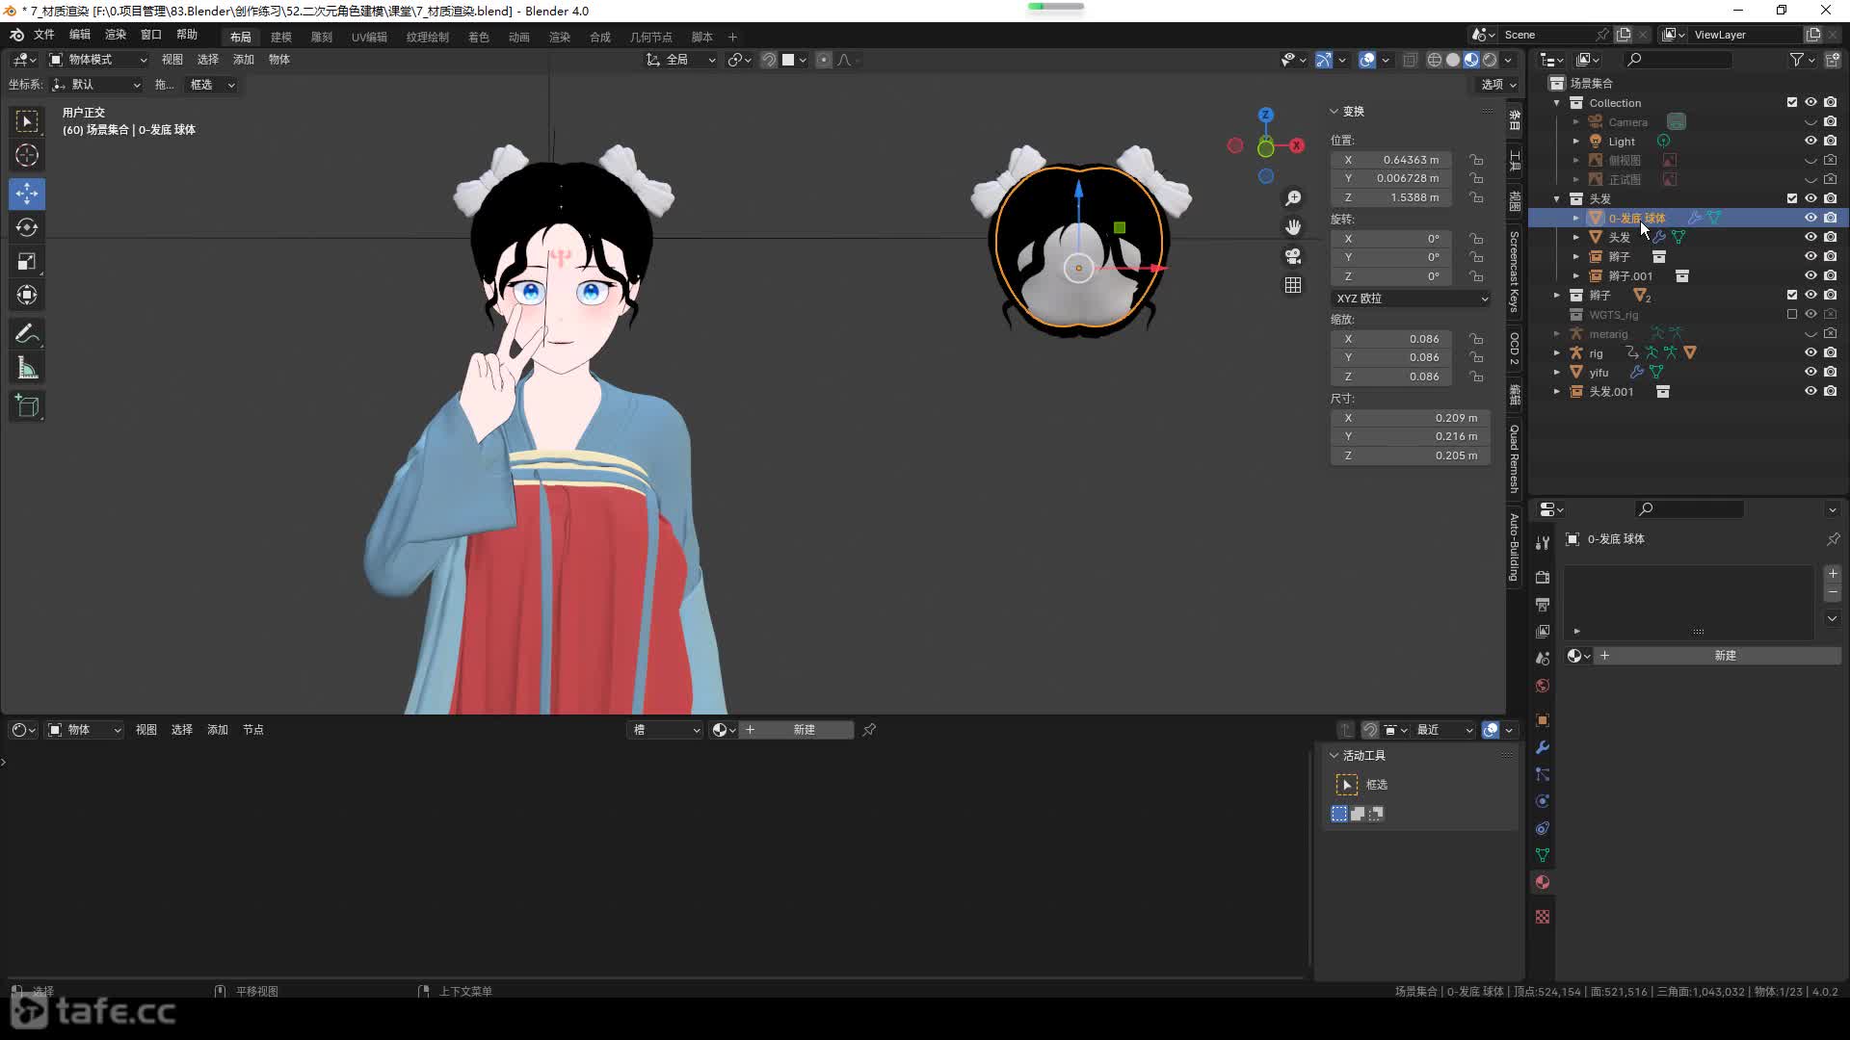Activate the Move tool
1850x1040 pixels.
coord(27,194)
